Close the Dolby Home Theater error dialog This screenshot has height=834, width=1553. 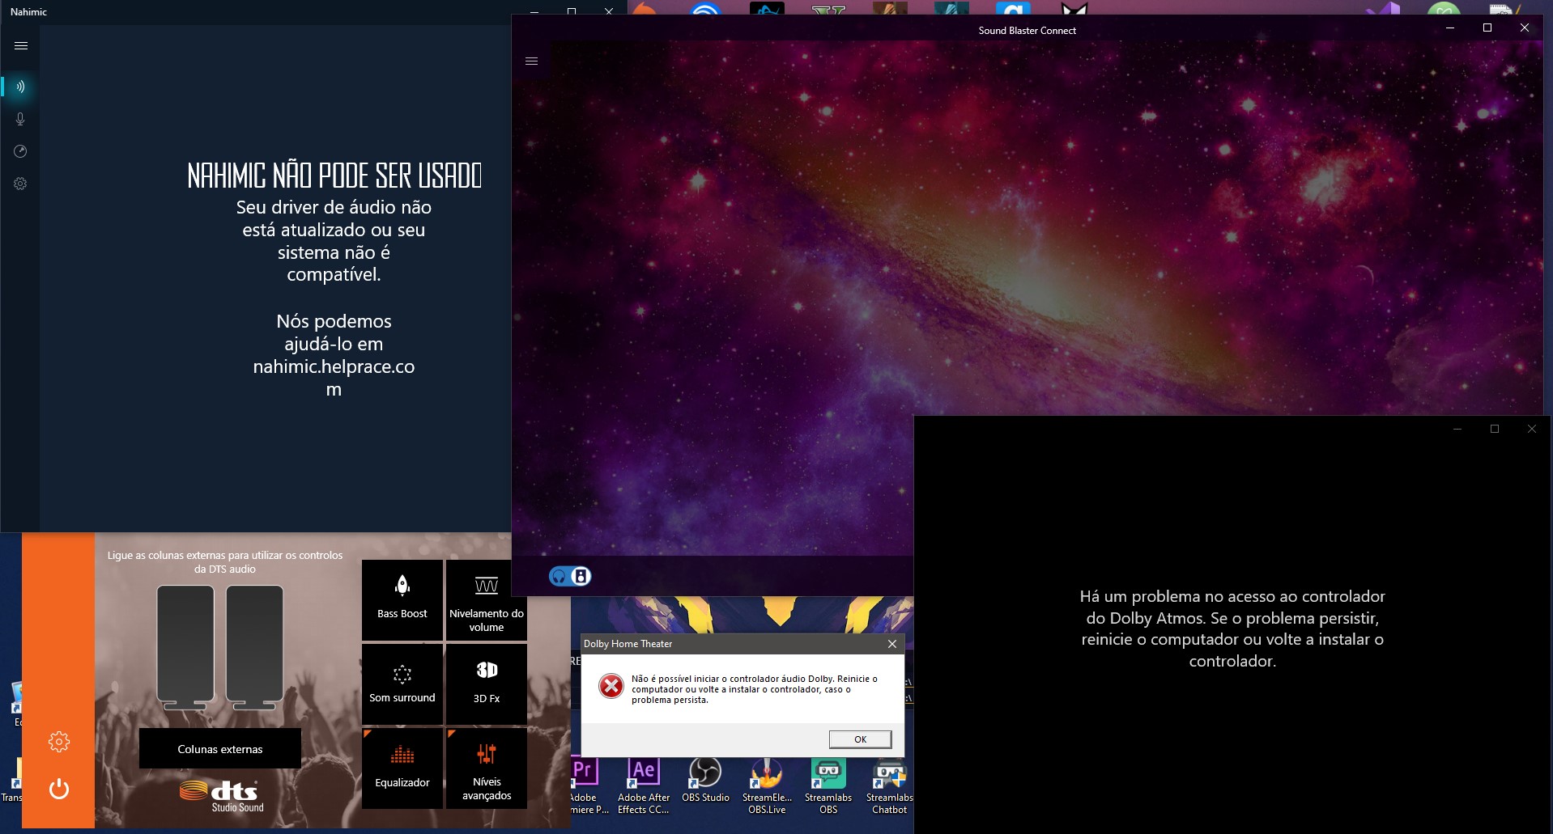click(891, 644)
